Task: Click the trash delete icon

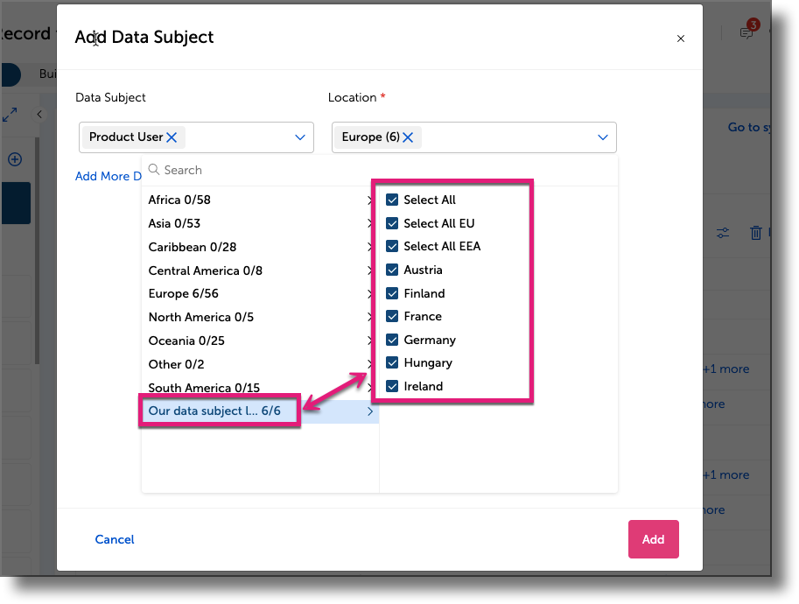Action: (756, 233)
